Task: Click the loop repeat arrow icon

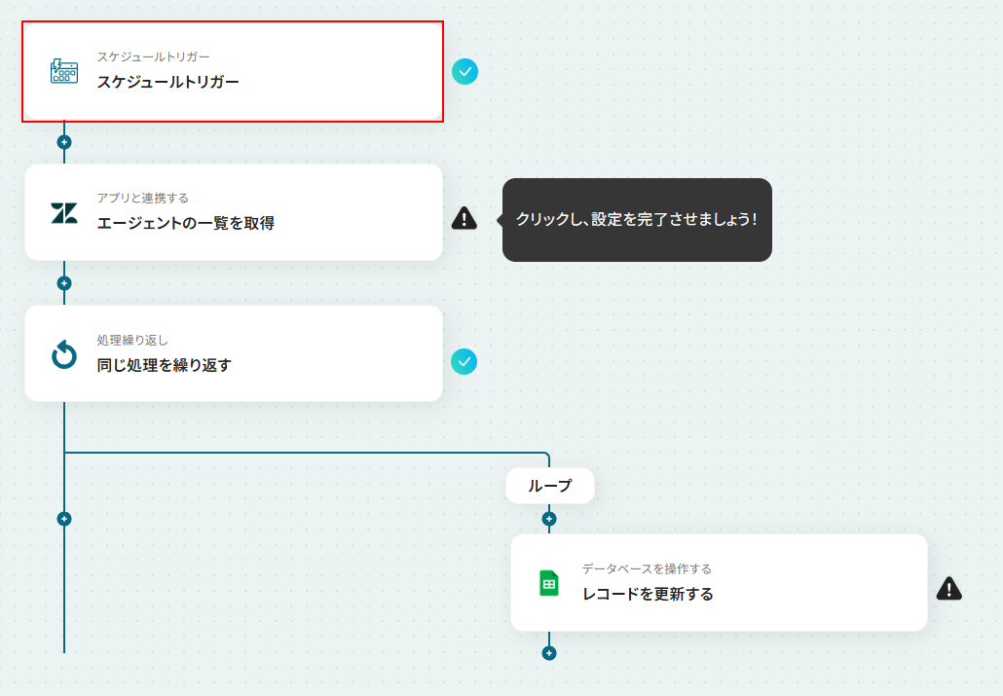Action: click(64, 354)
